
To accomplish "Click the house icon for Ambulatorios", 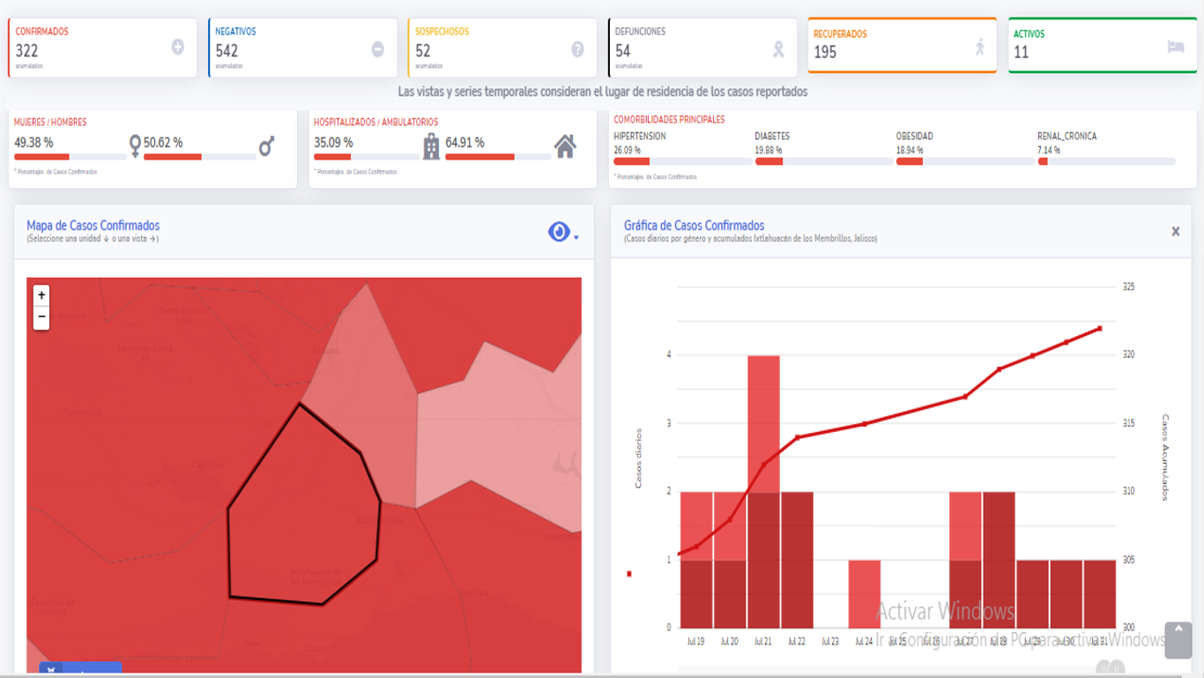I will coord(565,146).
